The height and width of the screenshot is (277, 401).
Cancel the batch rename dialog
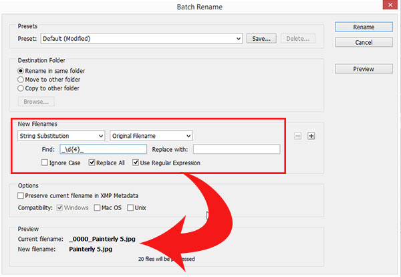364,43
